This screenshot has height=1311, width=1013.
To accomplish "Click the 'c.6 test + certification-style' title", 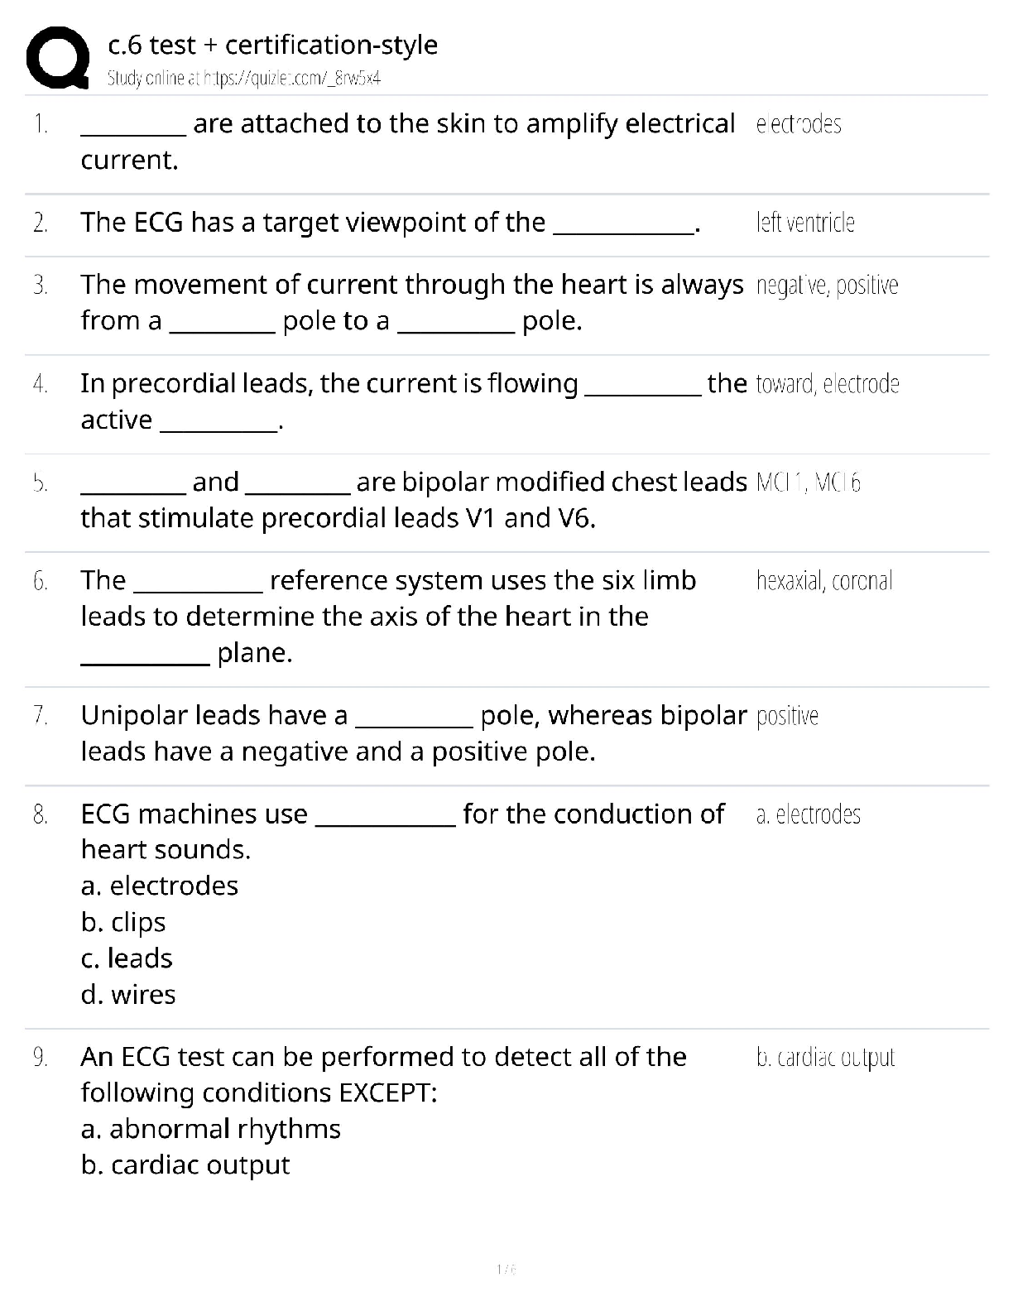I will tap(273, 45).
